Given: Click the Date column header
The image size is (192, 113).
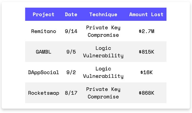Looking at the screenshot, I should 71,14.
